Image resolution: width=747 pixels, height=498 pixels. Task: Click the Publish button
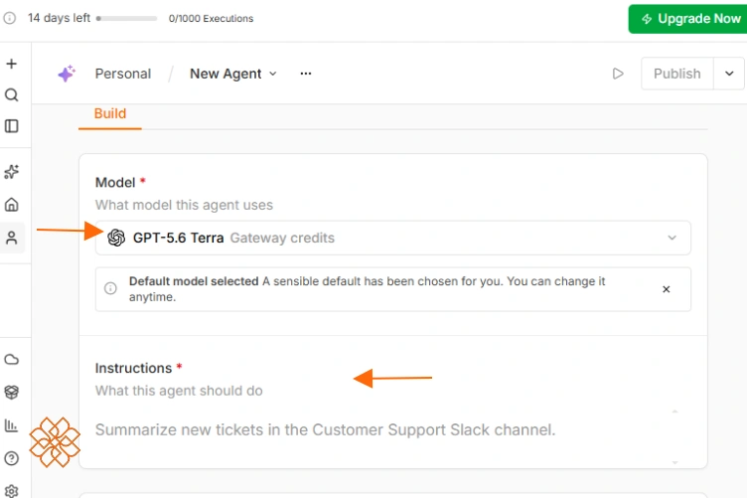pos(677,74)
